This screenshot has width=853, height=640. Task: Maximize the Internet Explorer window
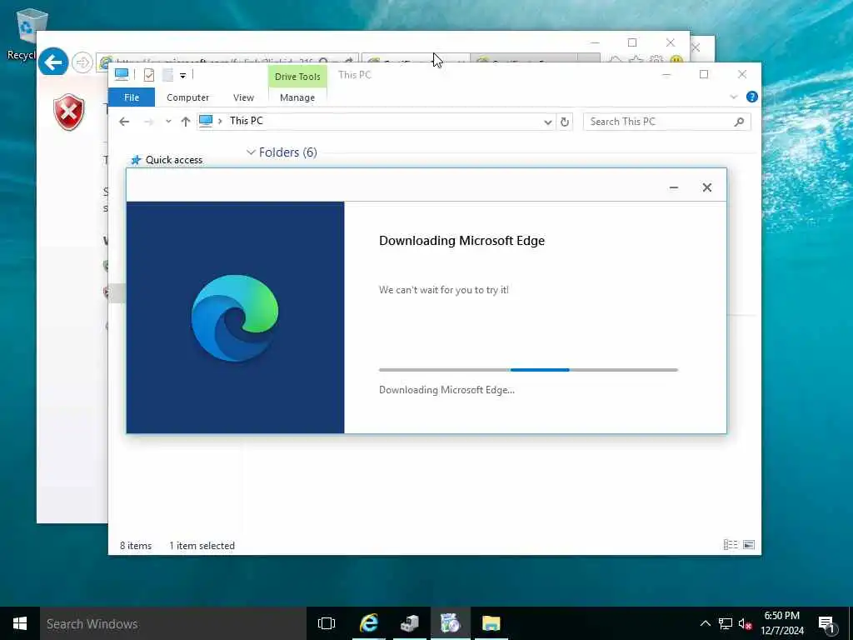coord(632,42)
